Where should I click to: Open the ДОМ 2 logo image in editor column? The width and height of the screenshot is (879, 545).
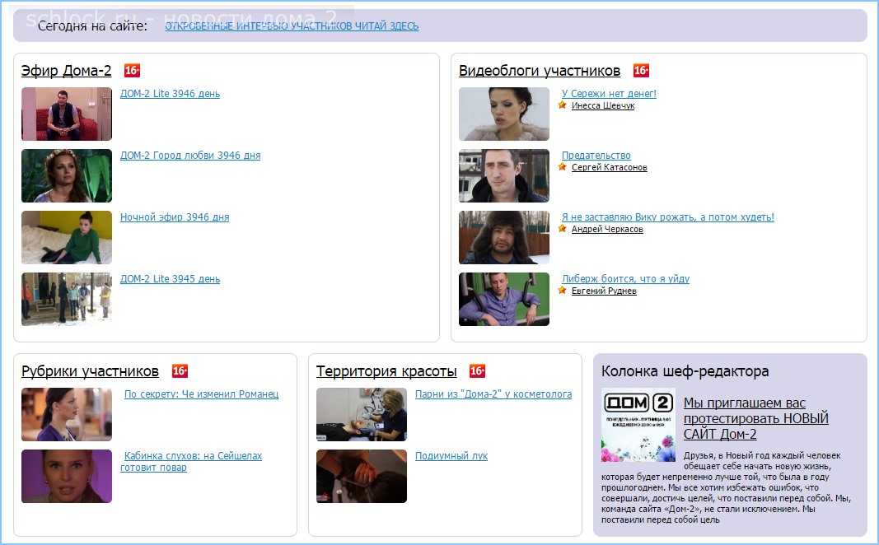[638, 425]
